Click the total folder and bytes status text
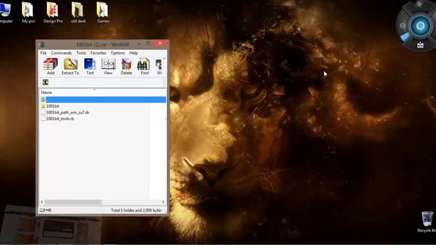 coord(136,210)
